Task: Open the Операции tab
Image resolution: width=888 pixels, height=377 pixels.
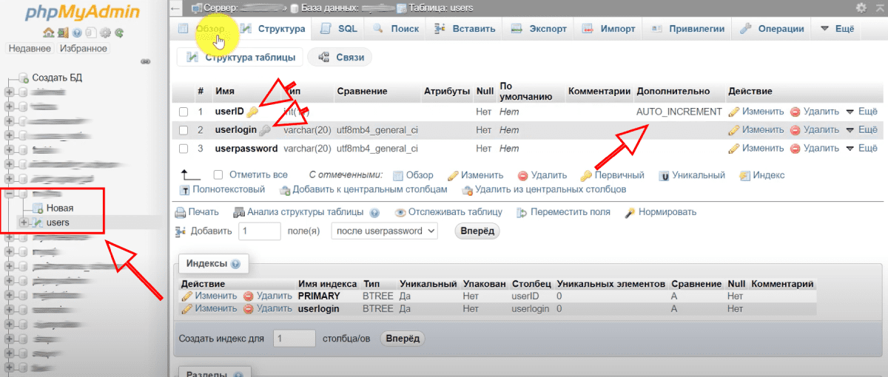Action: [772, 29]
